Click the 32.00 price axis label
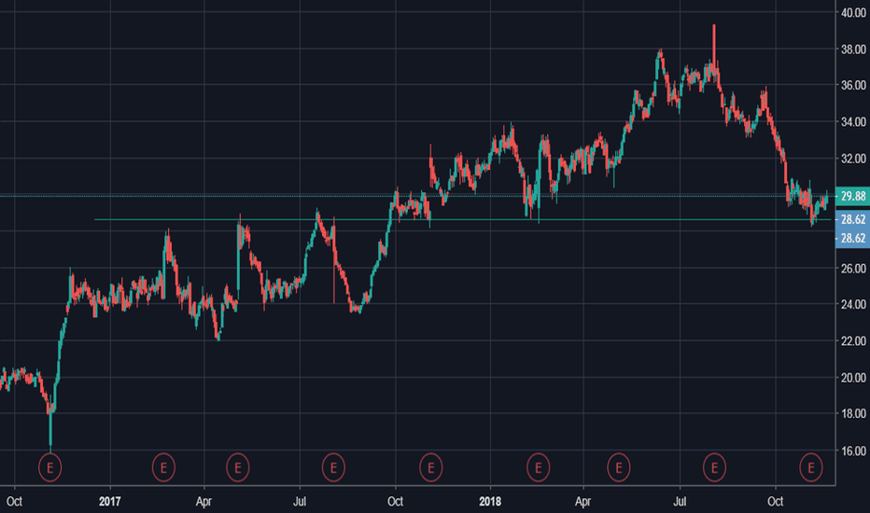This screenshot has height=513, width=870. [853, 159]
